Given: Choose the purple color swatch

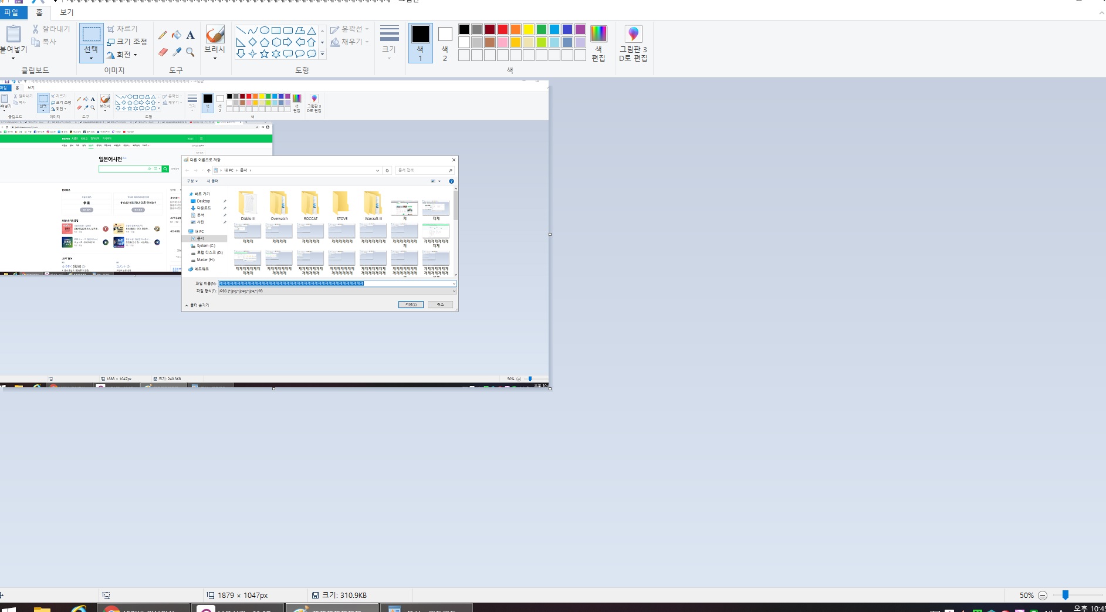Looking at the screenshot, I should click(x=580, y=29).
